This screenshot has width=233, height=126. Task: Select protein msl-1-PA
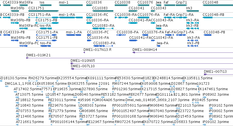(74, 35)
